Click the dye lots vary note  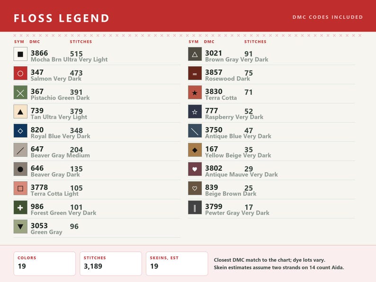tap(269, 260)
